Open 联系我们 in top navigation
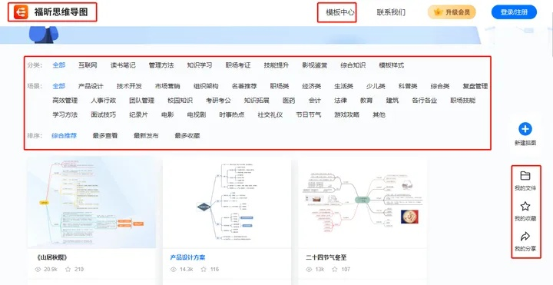The height and width of the screenshot is (285, 553). point(391,12)
